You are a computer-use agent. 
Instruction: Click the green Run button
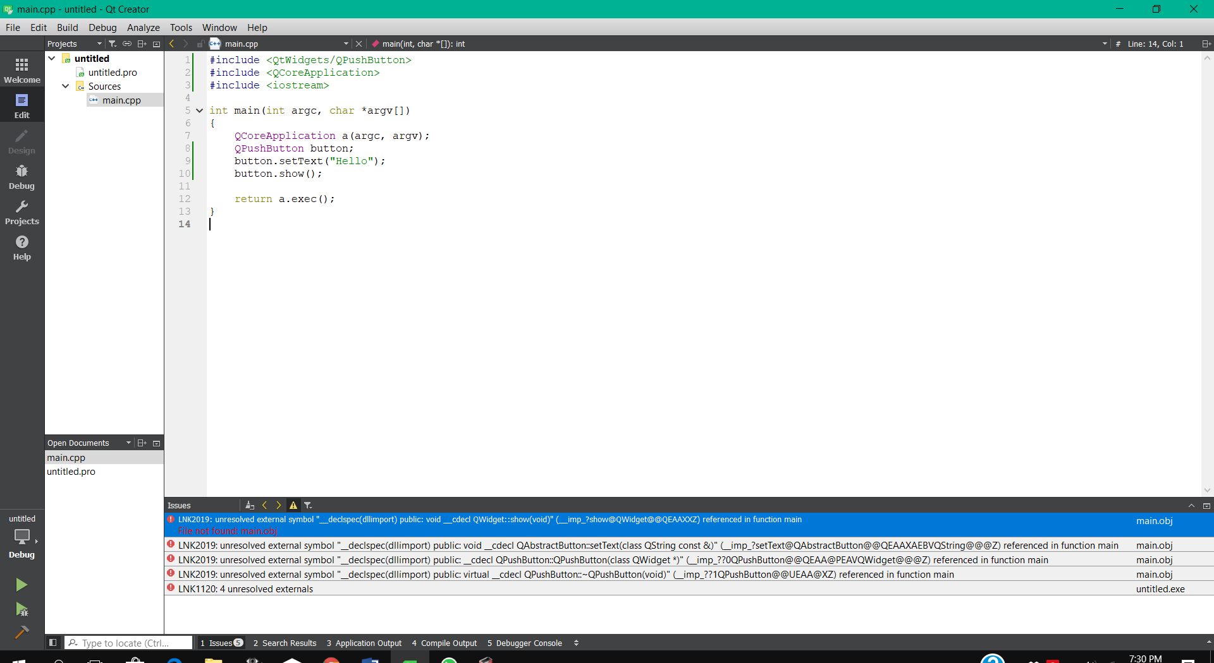coord(21,585)
